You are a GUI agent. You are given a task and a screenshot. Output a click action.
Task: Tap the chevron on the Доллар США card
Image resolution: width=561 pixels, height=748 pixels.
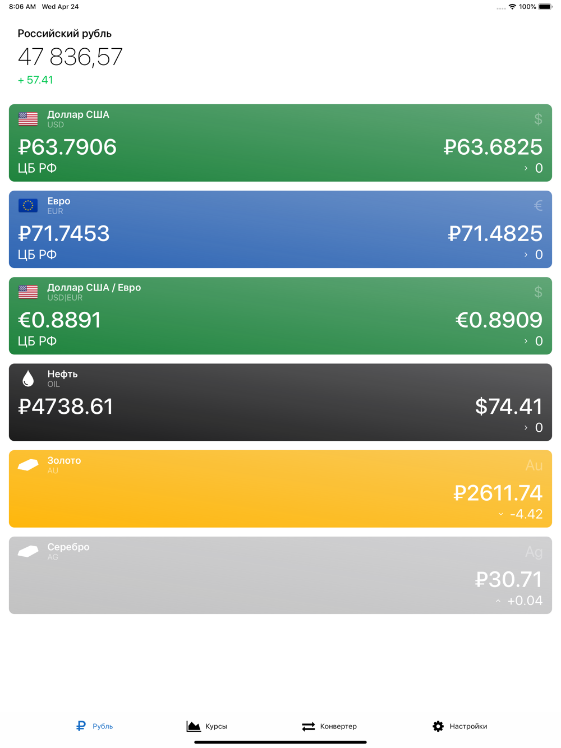526,168
